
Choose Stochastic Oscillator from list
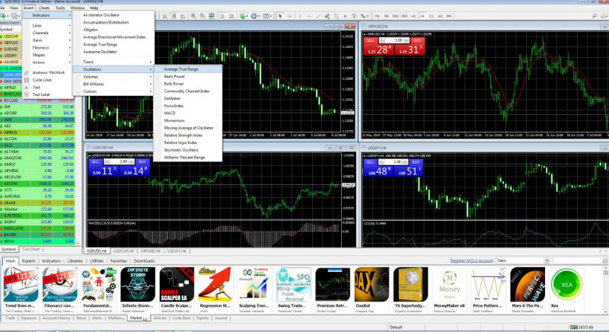click(x=188, y=150)
